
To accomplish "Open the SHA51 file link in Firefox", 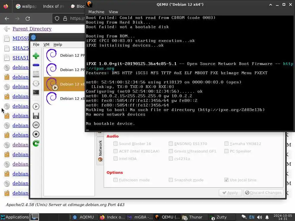I will click(x=21, y=58).
